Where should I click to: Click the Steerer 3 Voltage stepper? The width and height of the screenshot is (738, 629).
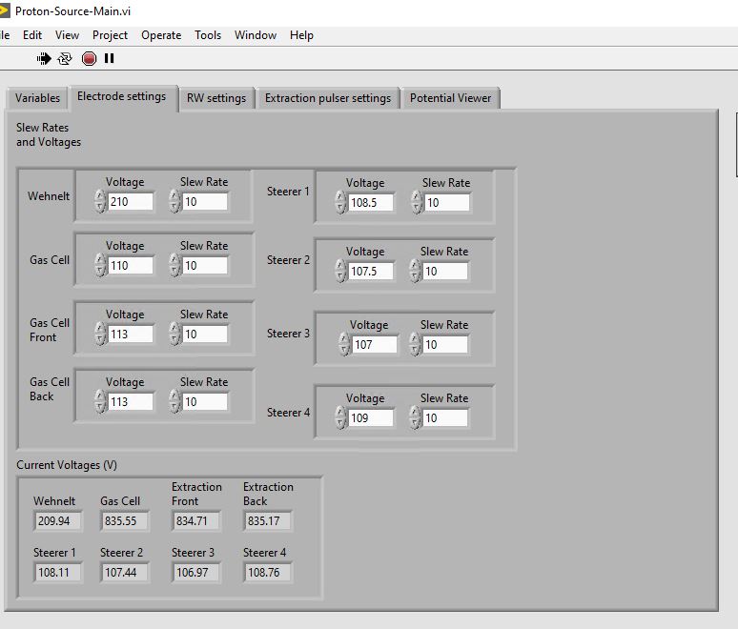(x=344, y=345)
